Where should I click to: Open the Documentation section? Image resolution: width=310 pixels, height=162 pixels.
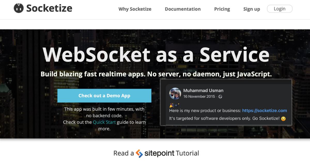(183, 9)
